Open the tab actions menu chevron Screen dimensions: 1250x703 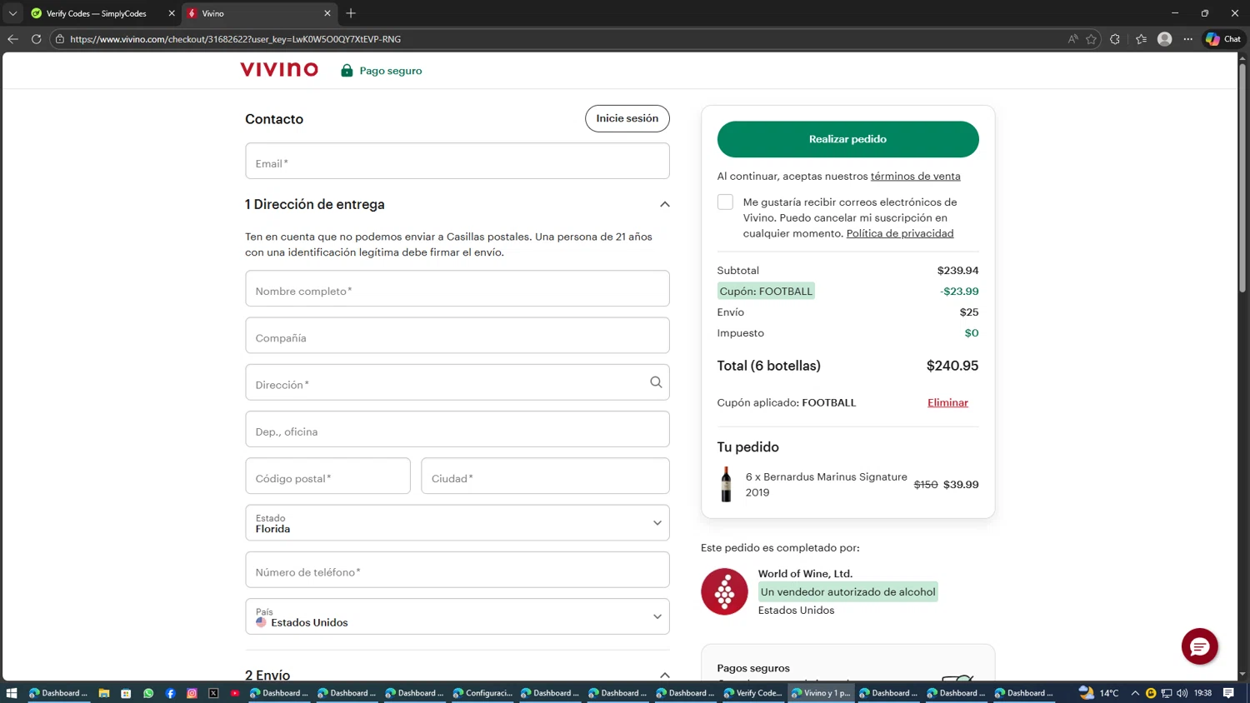pos(12,13)
